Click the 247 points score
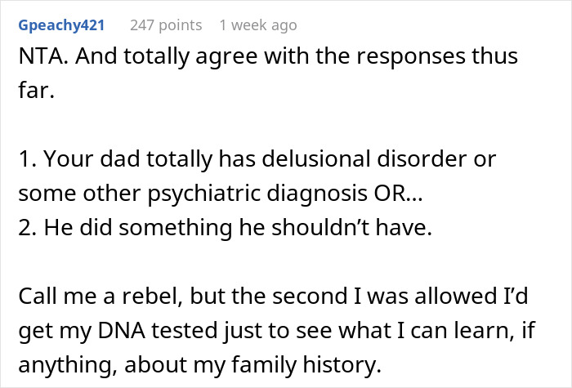Viewport: 572px width, 388px height. 166,25
